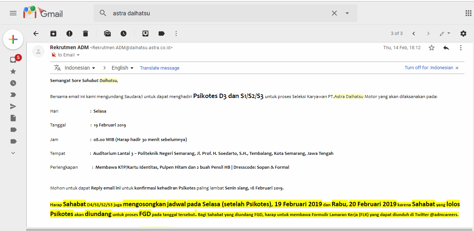
Task: Expand more sidebar items chevron
Action: tap(13, 153)
